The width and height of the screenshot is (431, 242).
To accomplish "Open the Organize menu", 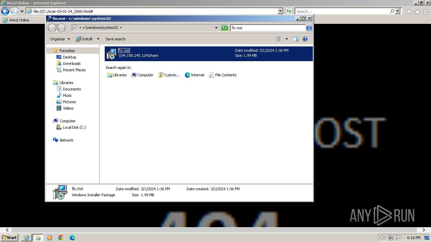I will coord(60,39).
